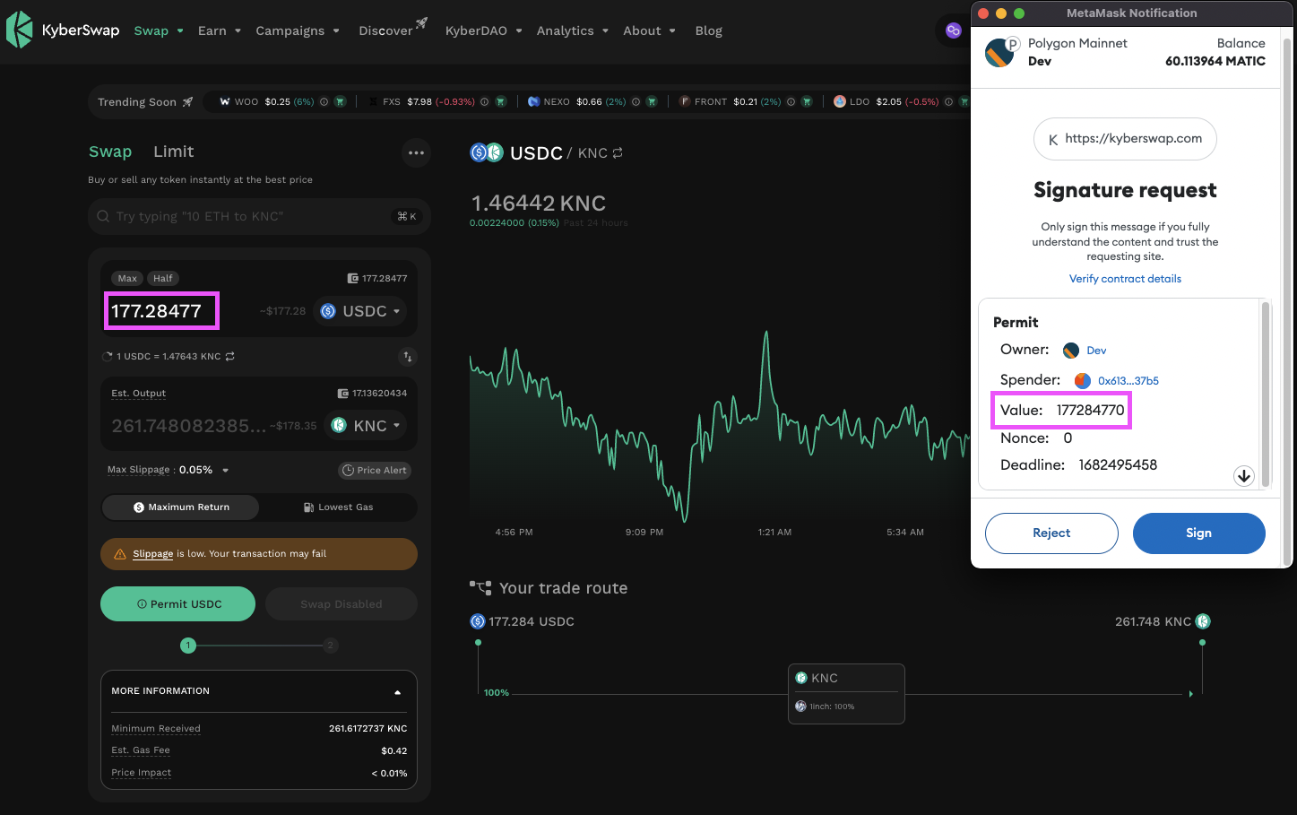
Task: Open the USDC token selector dropdown
Action: click(360, 311)
